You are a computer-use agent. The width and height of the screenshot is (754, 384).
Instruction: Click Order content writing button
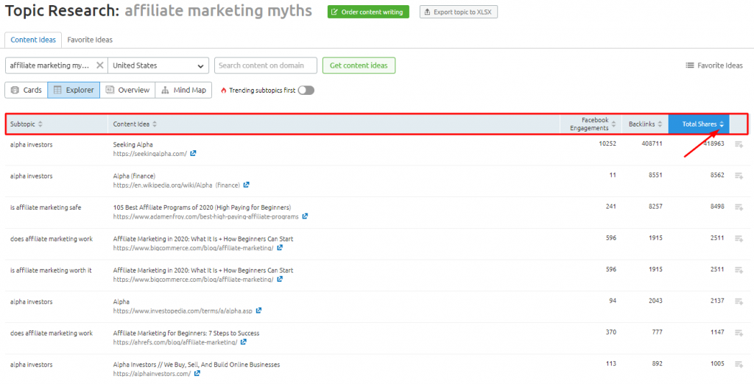pyautogui.click(x=368, y=12)
